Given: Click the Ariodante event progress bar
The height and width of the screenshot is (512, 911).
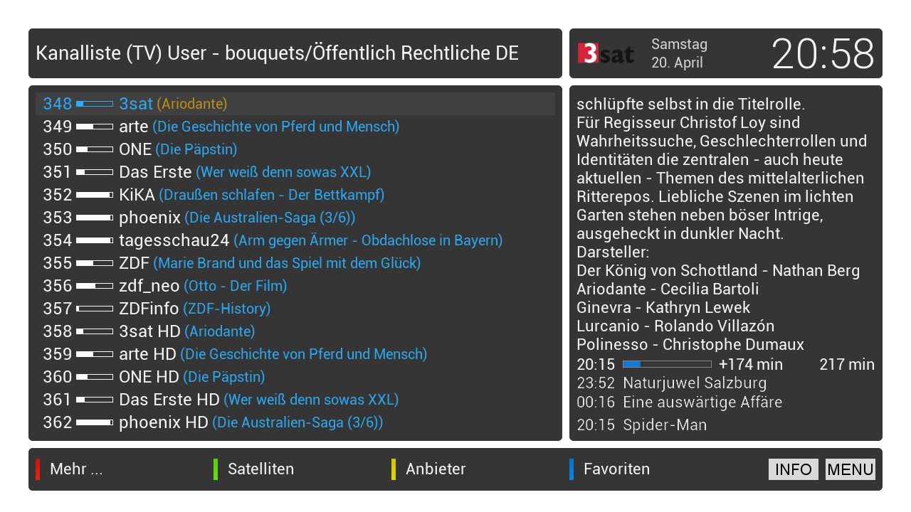Looking at the screenshot, I should 667,364.
